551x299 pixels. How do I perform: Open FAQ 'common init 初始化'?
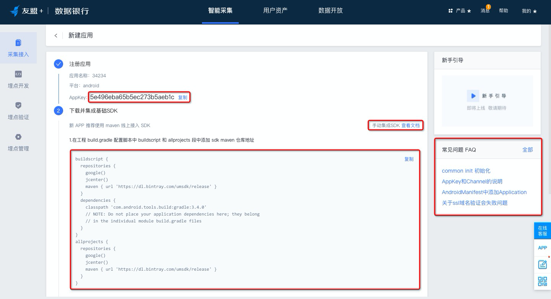pos(466,171)
